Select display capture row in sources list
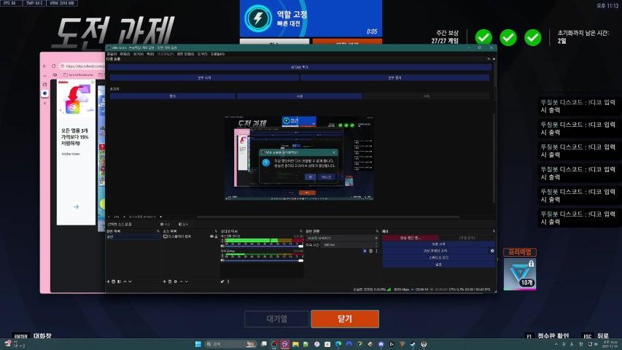 click(x=190, y=236)
